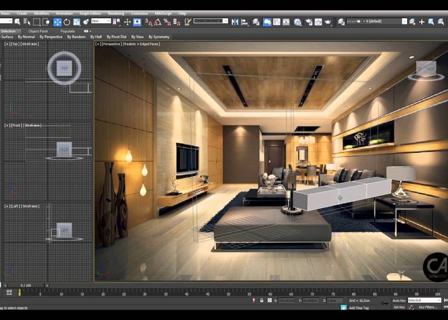Screen dimensions: 448x320
Task: Click the Use Pivot Point Center icon
Action: [117, 22]
